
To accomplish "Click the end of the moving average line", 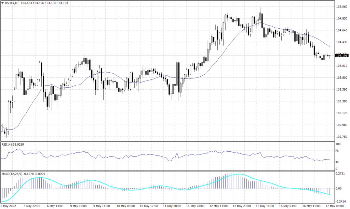I will tap(330, 47).
